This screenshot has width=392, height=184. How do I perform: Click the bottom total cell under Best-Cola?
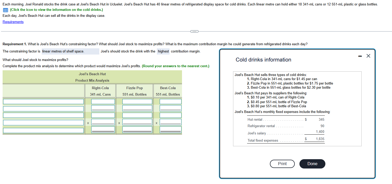170,129
